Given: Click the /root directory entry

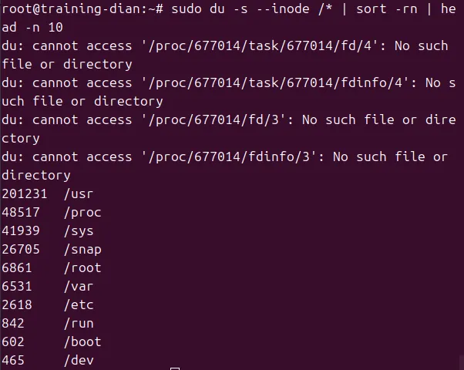Looking at the screenshot, I should tap(82, 268).
